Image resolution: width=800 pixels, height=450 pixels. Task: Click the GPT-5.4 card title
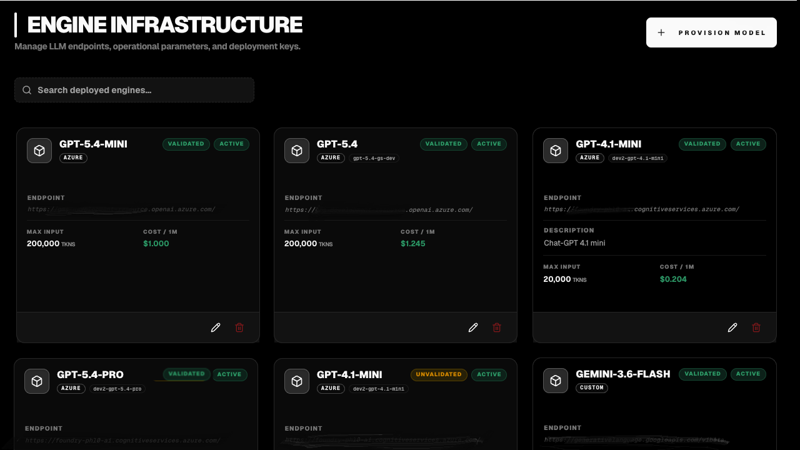(x=337, y=144)
